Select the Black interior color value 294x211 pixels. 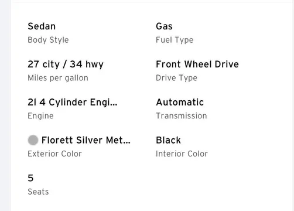pyautogui.click(x=168, y=140)
